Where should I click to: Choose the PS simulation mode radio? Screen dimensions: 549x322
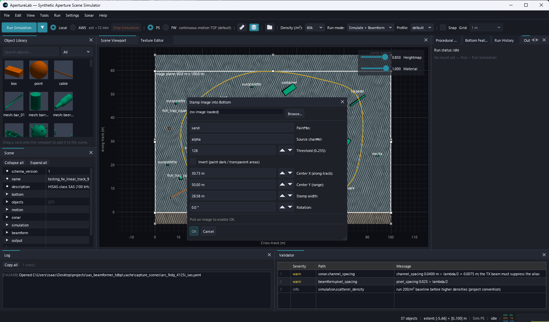click(x=150, y=27)
